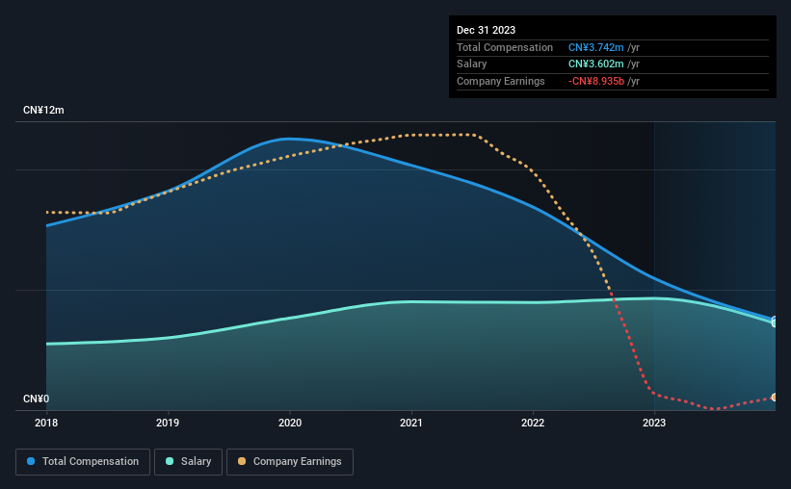Click the CN¥12m y-axis label
Screen dimensions: 791x489
click(x=43, y=111)
